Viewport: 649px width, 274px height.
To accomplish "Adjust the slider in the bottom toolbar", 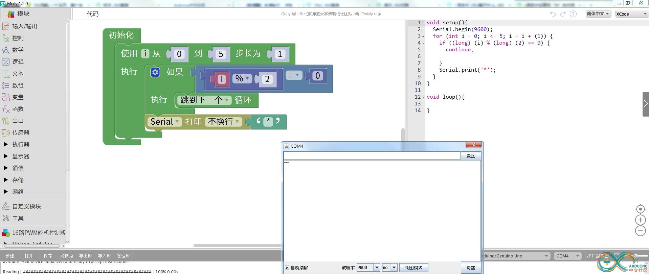I will click(635, 256).
